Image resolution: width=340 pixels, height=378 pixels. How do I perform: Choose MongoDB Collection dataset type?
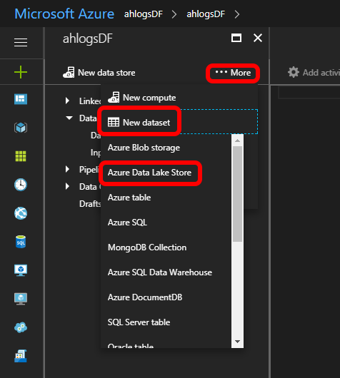(147, 247)
